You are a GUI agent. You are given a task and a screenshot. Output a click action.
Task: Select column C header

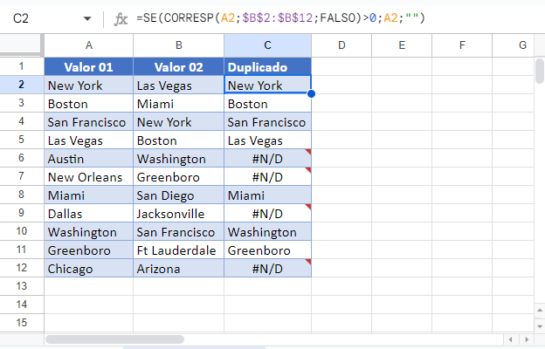[x=267, y=45]
